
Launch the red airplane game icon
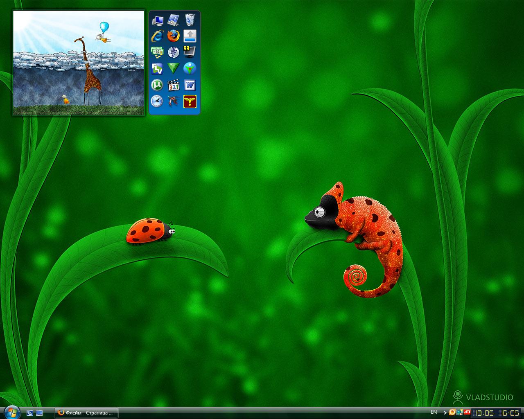(174, 101)
